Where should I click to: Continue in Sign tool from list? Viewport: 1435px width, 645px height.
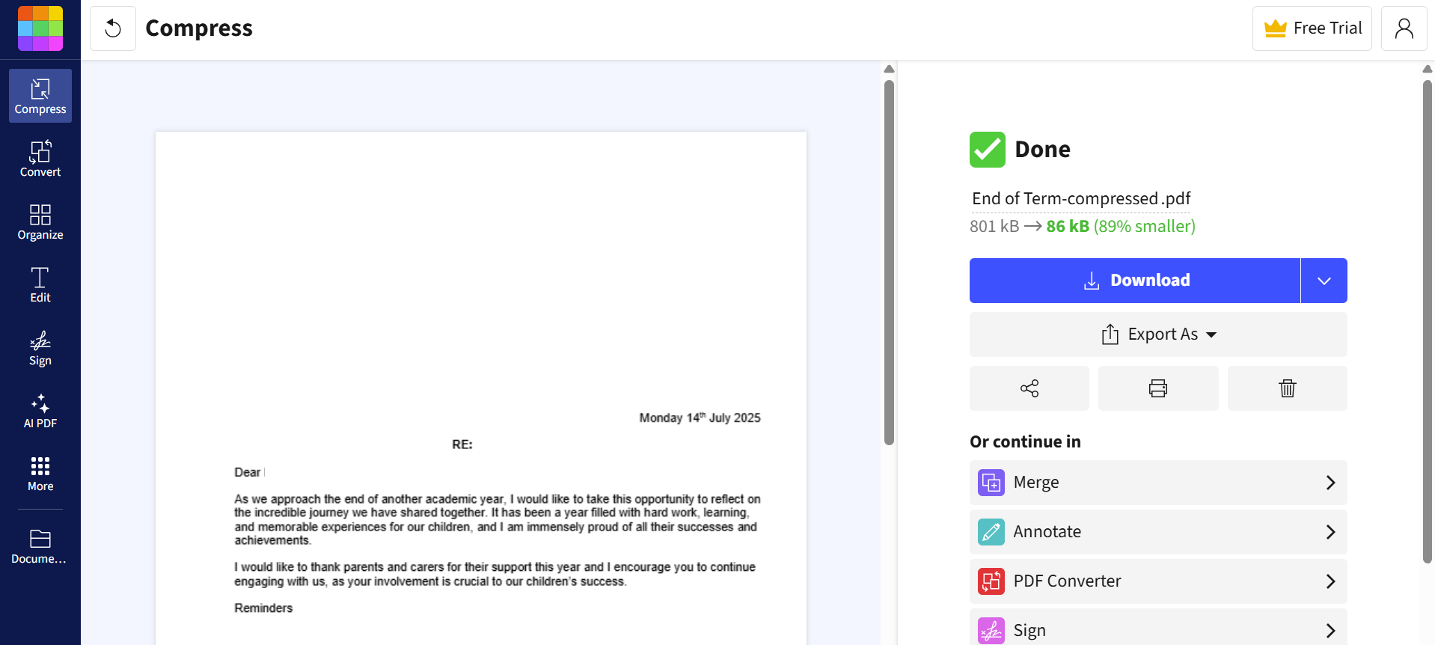pyautogui.click(x=1158, y=627)
